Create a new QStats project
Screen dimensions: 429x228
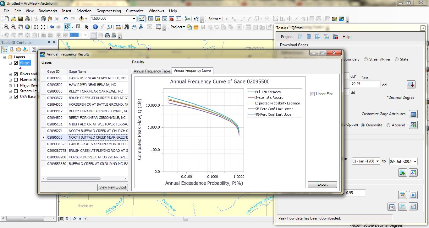[300, 37]
